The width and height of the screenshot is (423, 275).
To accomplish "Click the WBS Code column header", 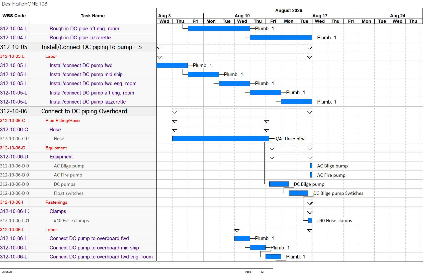I will (14, 16).
